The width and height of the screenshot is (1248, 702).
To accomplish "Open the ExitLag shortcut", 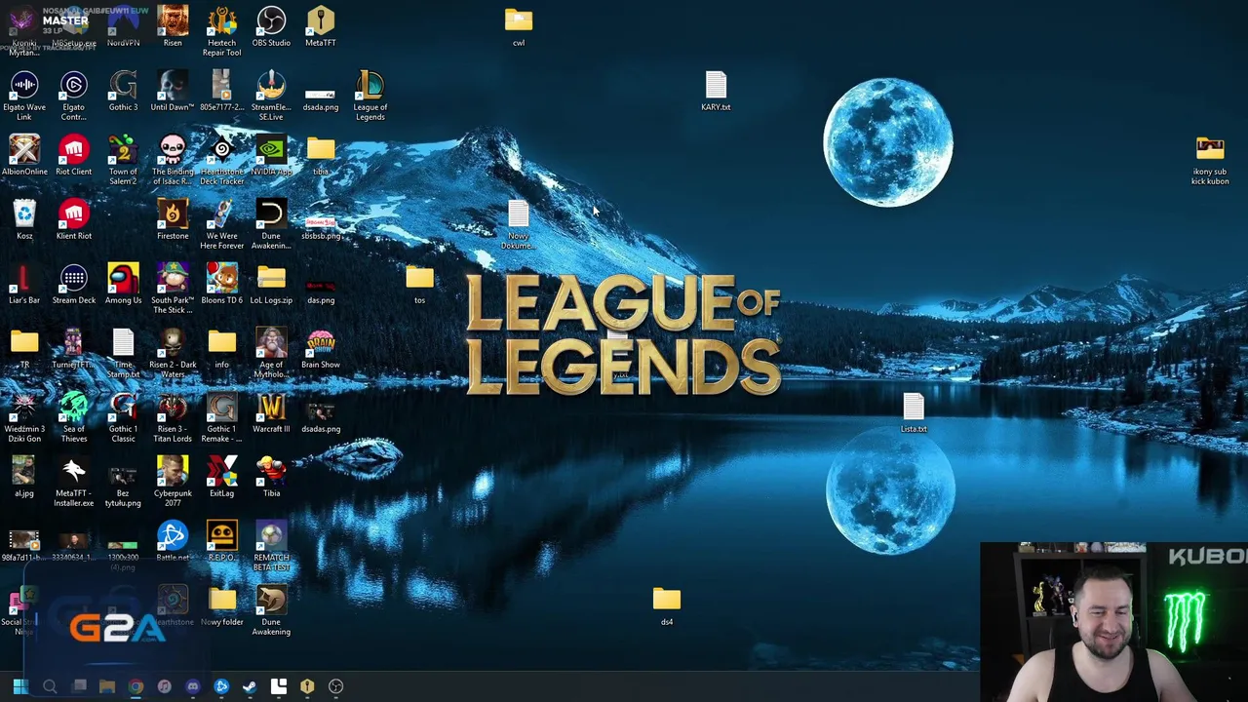I will [221, 478].
